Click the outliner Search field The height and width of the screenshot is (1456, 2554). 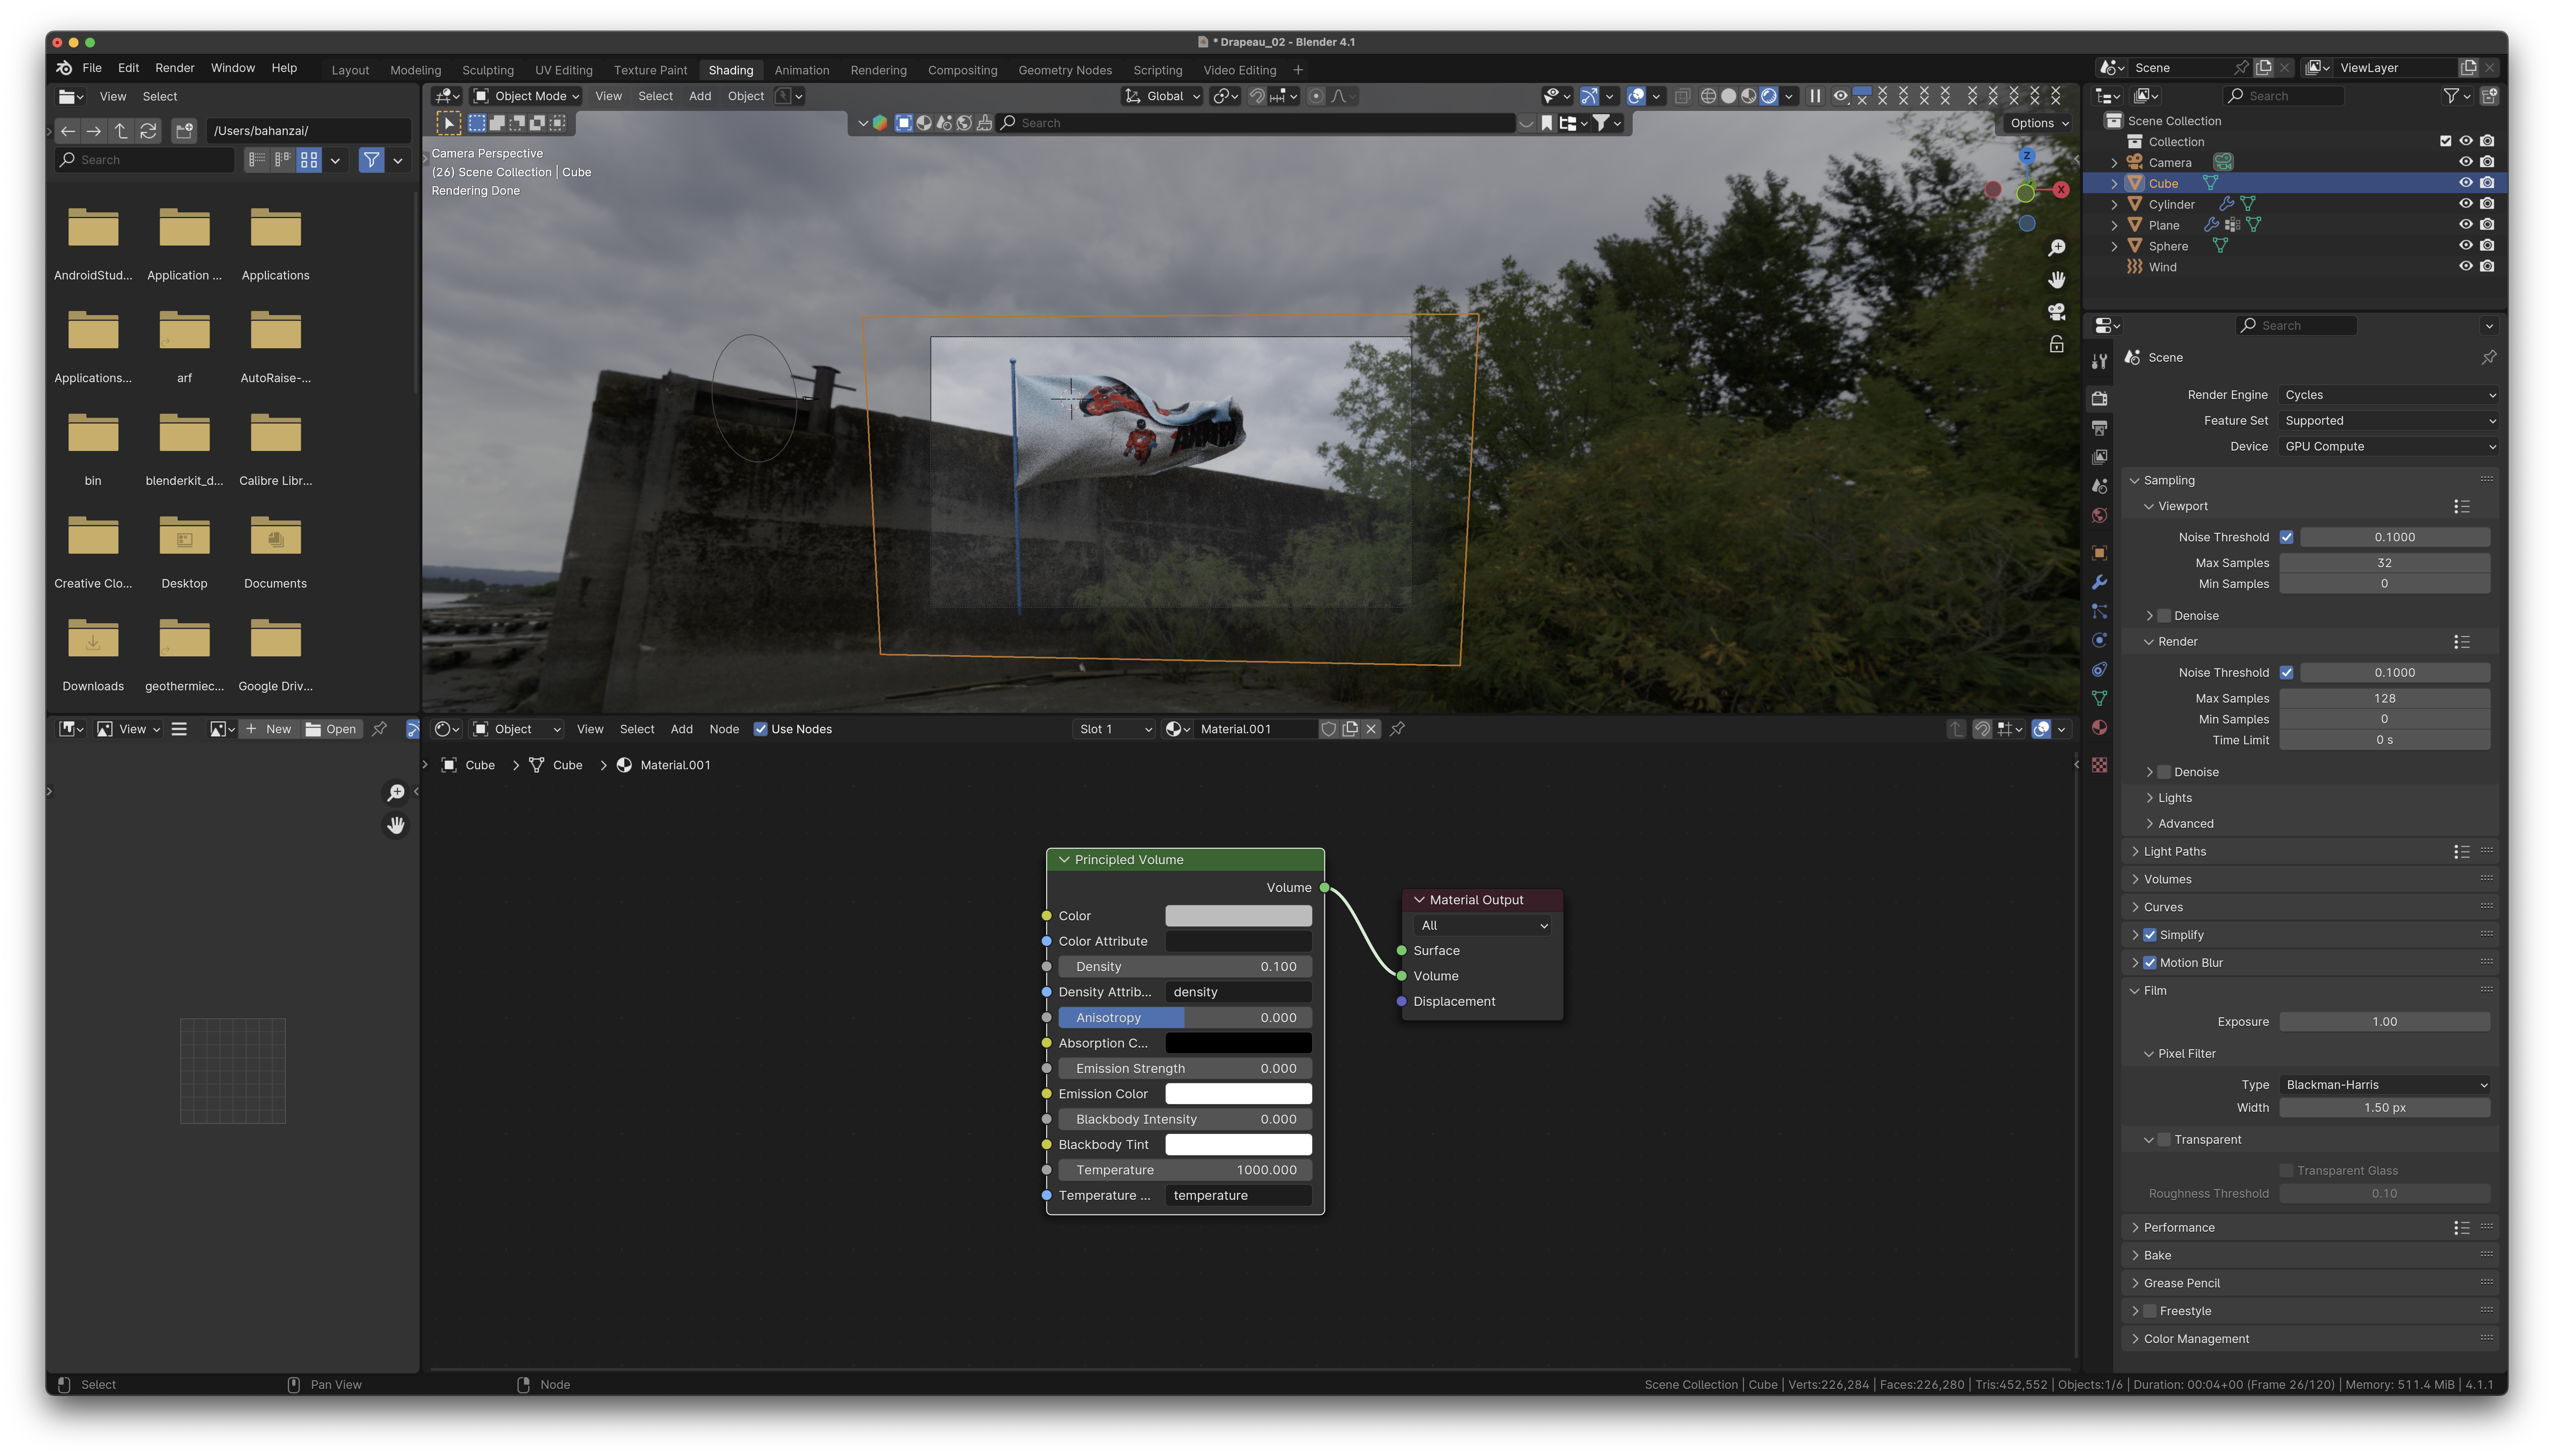click(x=2284, y=96)
